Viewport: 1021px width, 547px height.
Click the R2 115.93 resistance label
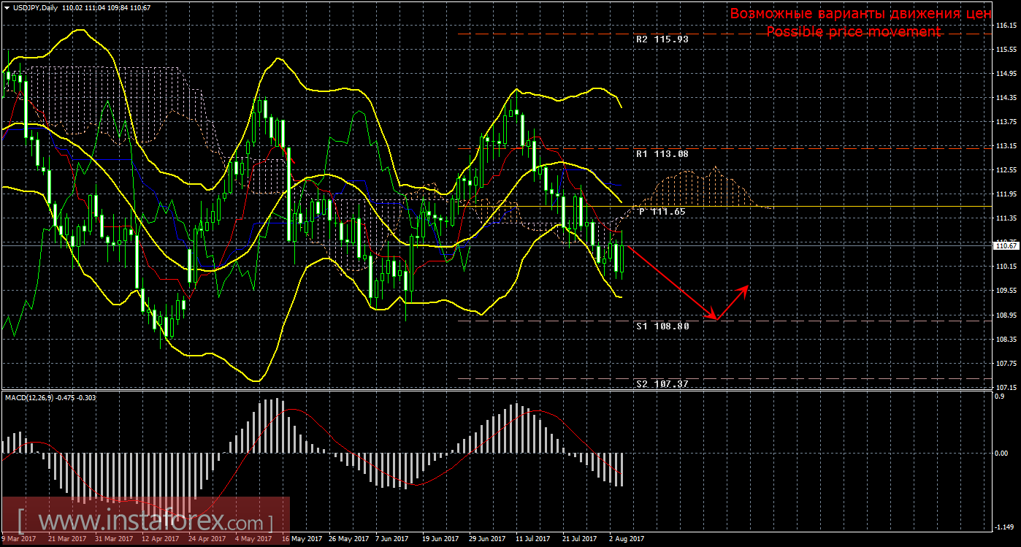[x=662, y=39]
